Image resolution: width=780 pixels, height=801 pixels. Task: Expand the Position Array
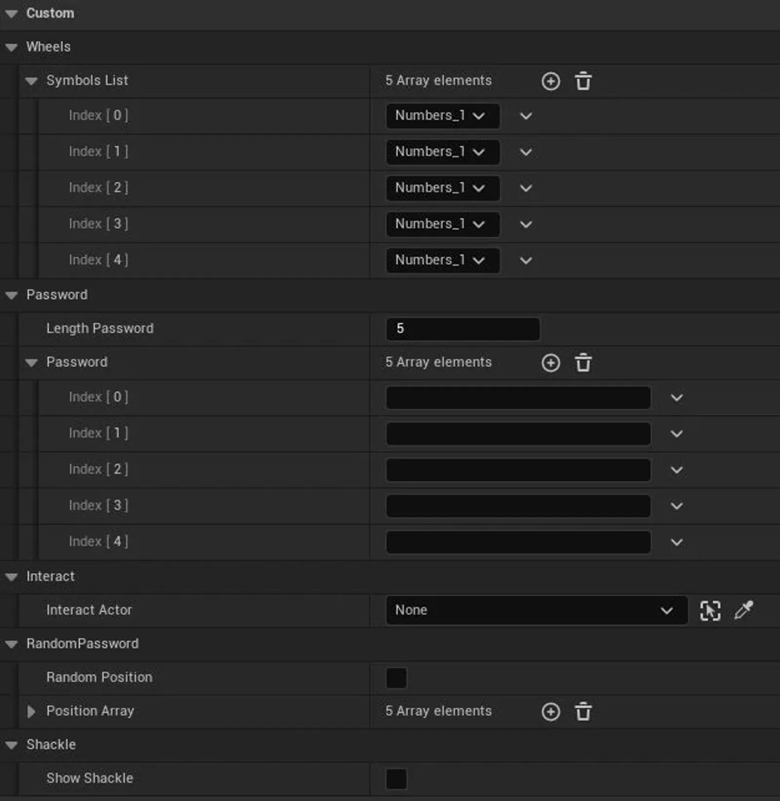tap(32, 712)
